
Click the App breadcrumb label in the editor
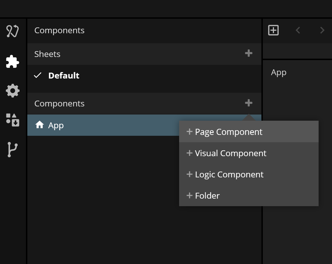click(278, 72)
